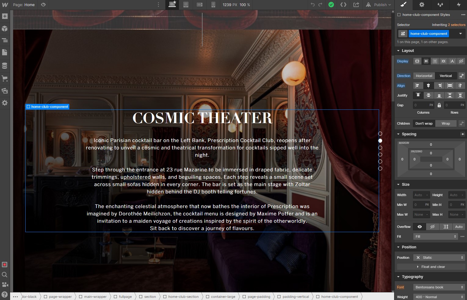467x300 pixels.
Task: Set Overflow to visible
Action: [x=420, y=227]
